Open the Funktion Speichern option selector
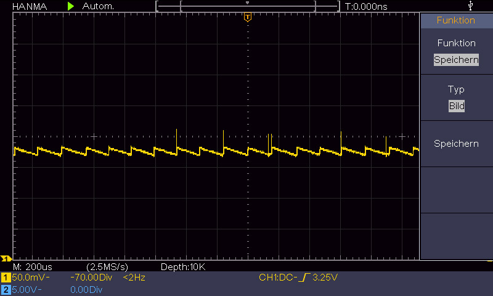Screen dimensions: 493x296 pos(456,60)
